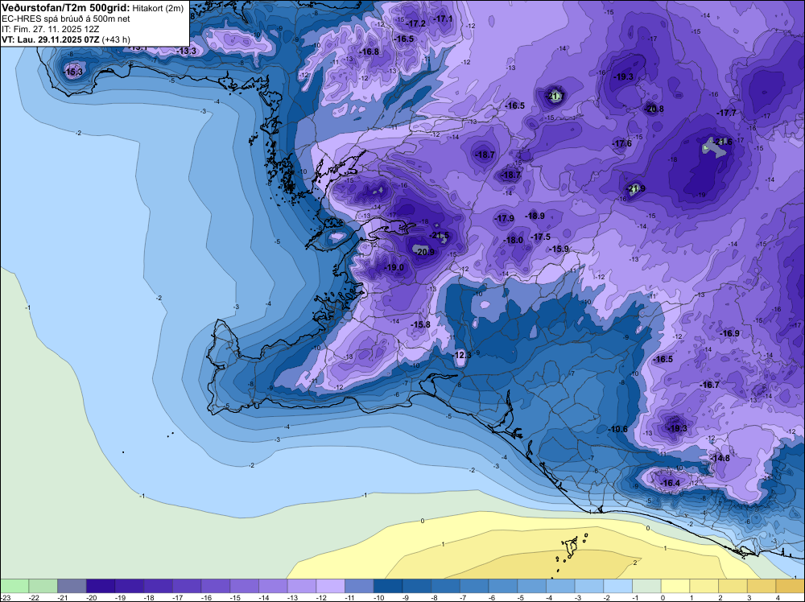Click the -20.8 temperature value
This screenshot has height=602, width=805.
pyautogui.click(x=654, y=109)
